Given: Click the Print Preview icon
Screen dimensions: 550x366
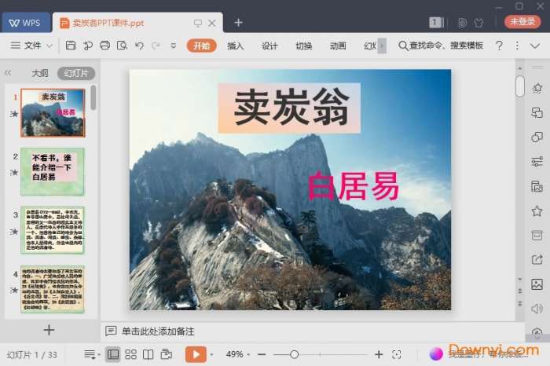Looking at the screenshot, I should (122, 46).
